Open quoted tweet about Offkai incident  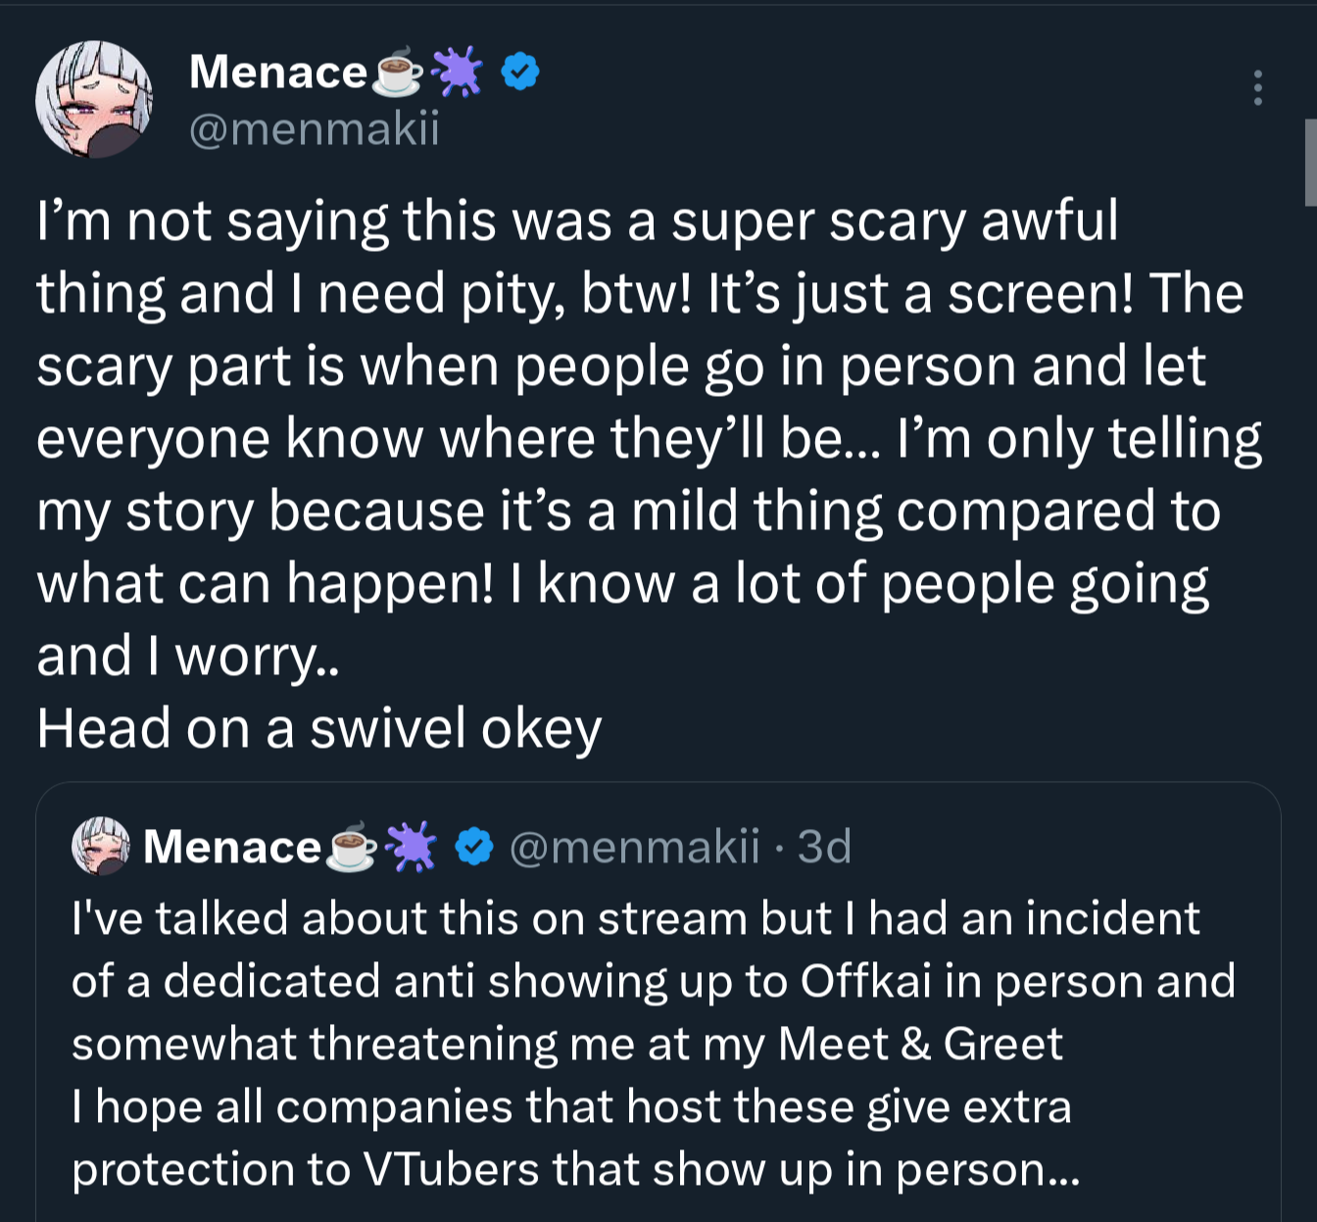658,1002
